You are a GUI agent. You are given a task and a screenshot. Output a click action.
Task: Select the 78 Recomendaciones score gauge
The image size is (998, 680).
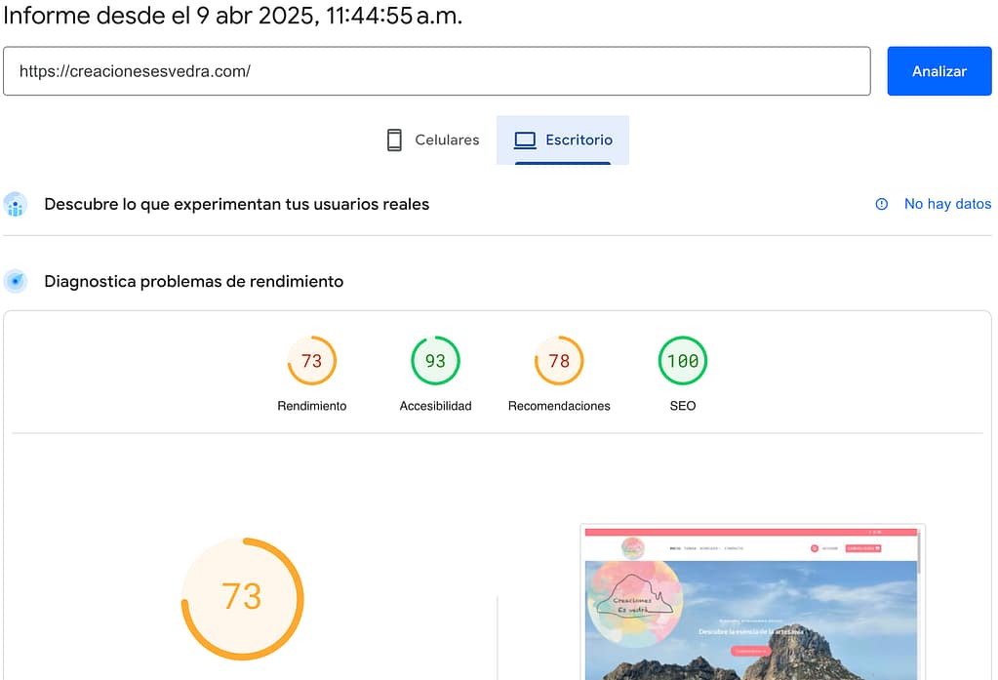coord(559,361)
